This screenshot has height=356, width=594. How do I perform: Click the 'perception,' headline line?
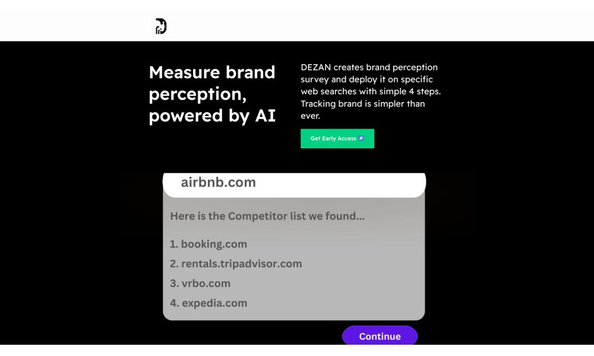click(x=198, y=94)
